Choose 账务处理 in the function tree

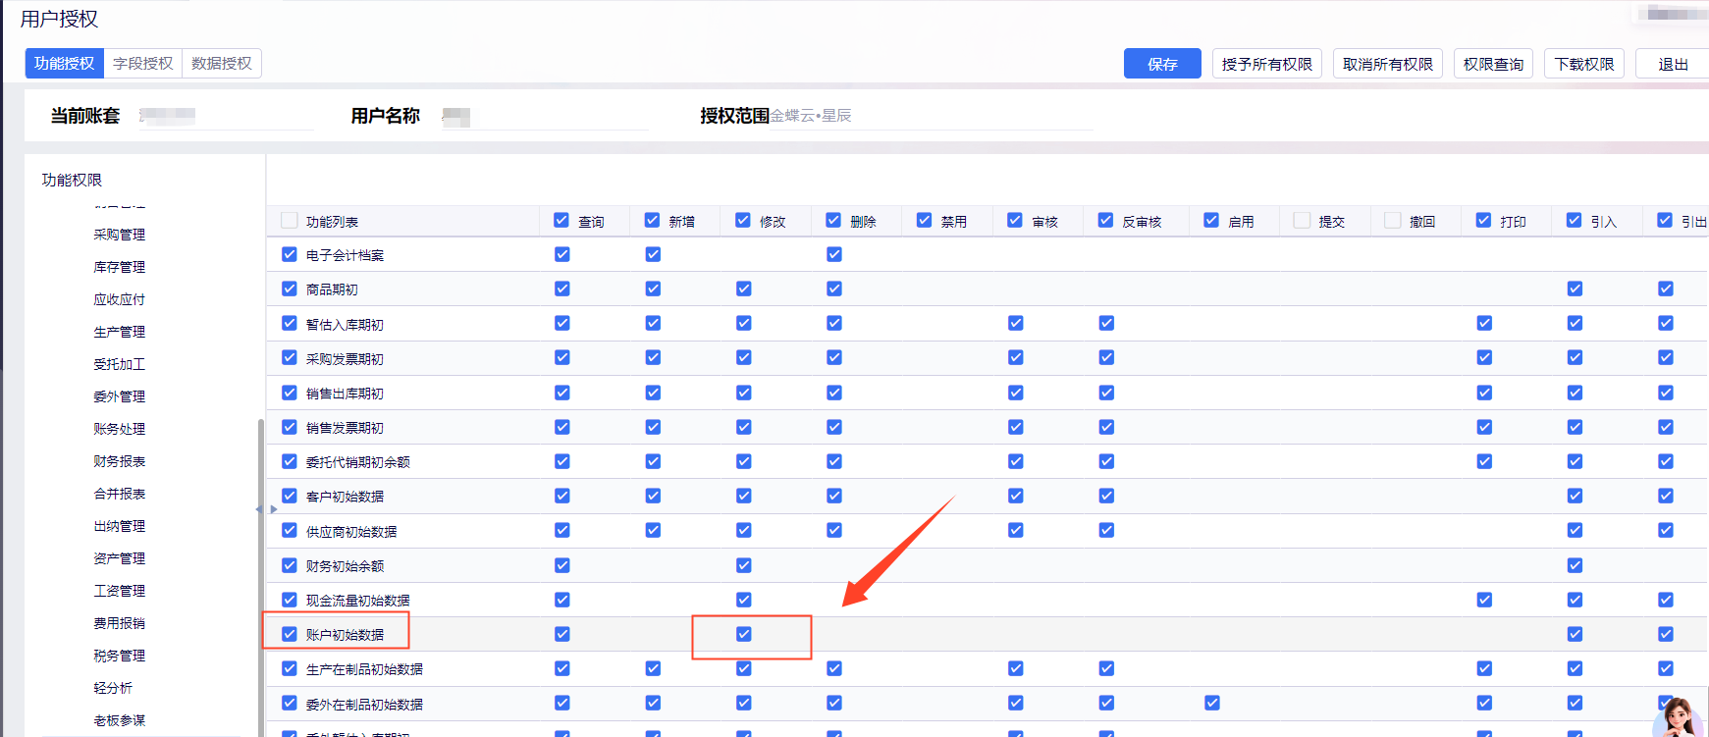[120, 429]
